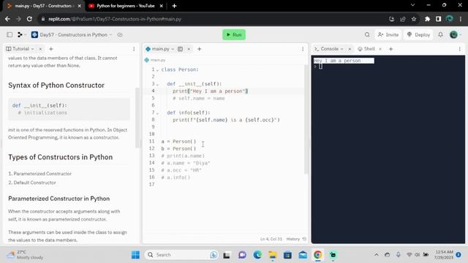Open Microsoft Edge from taskbar
This screenshot has width=468, height=263.
[x=257, y=255]
